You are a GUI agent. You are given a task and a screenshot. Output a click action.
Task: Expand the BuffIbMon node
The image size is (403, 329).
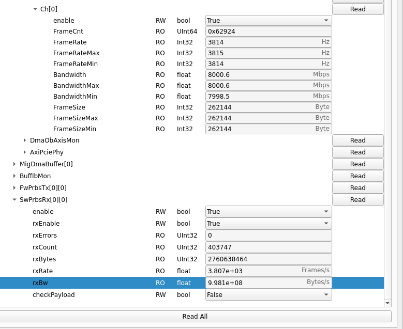click(x=14, y=176)
